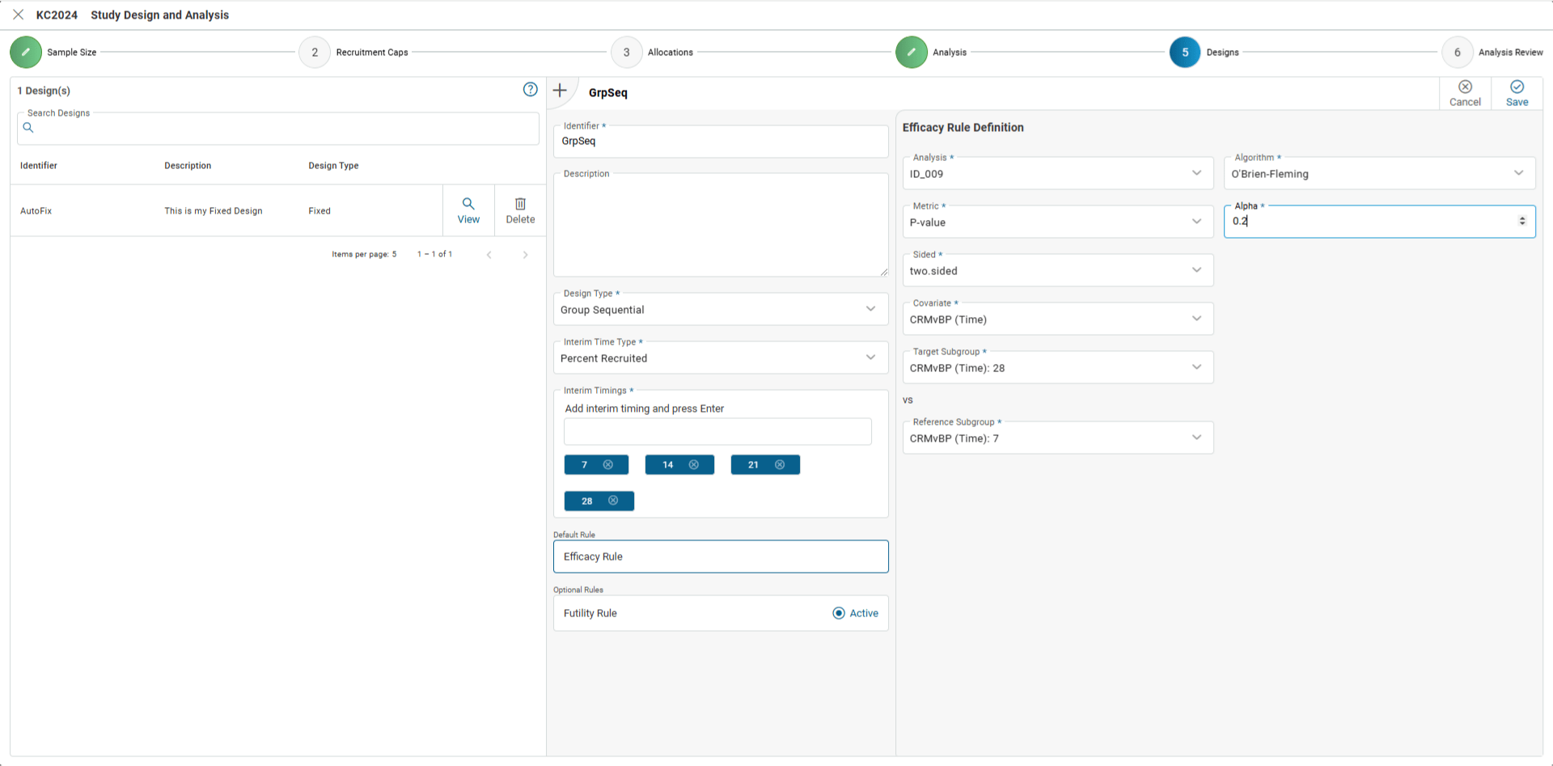Click the Design Type column header
Viewport: 1553px width, 766px height.
(333, 165)
